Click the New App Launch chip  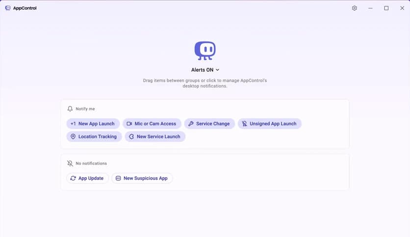click(x=93, y=124)
